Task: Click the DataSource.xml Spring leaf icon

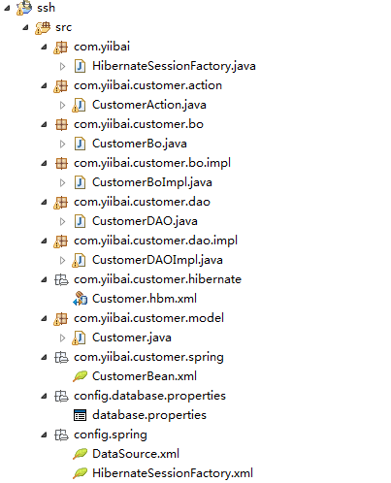Action: pos(80,454)
